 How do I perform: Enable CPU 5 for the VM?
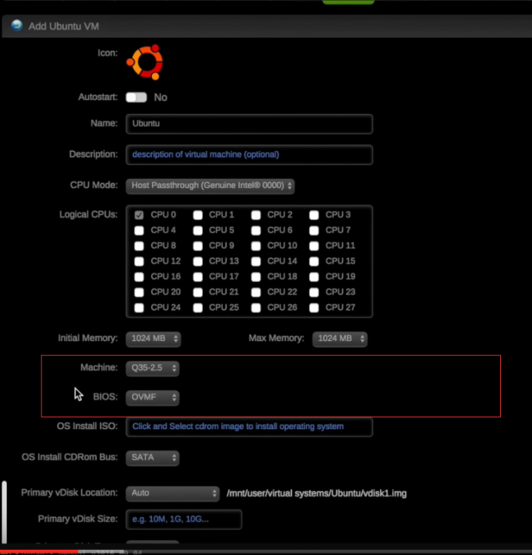coord(198,230)
